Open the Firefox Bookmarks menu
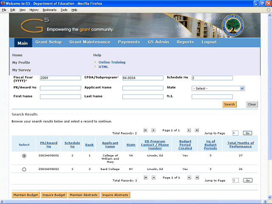Viewport: 272px width, 204px height. 49,9
